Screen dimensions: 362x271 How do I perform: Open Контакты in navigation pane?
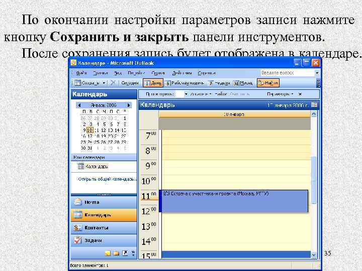click(x=104, y=228)
